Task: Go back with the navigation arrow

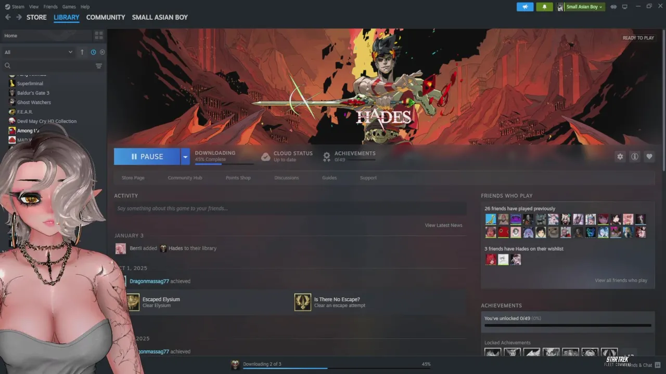Action: pyautogui.click(x=8, y=17)
